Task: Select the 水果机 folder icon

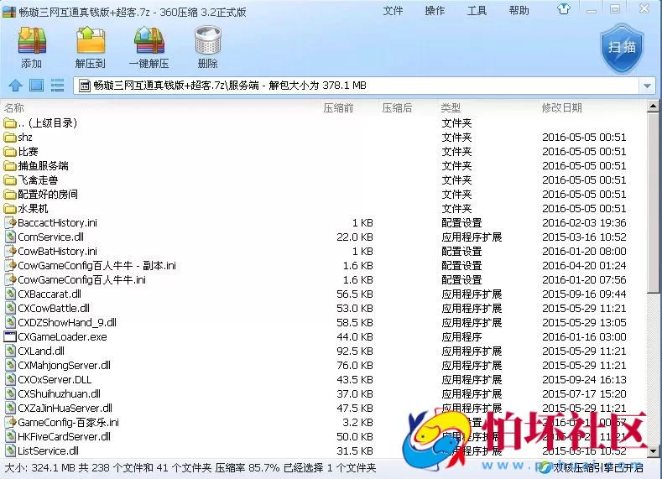Action: pos(10,209)
